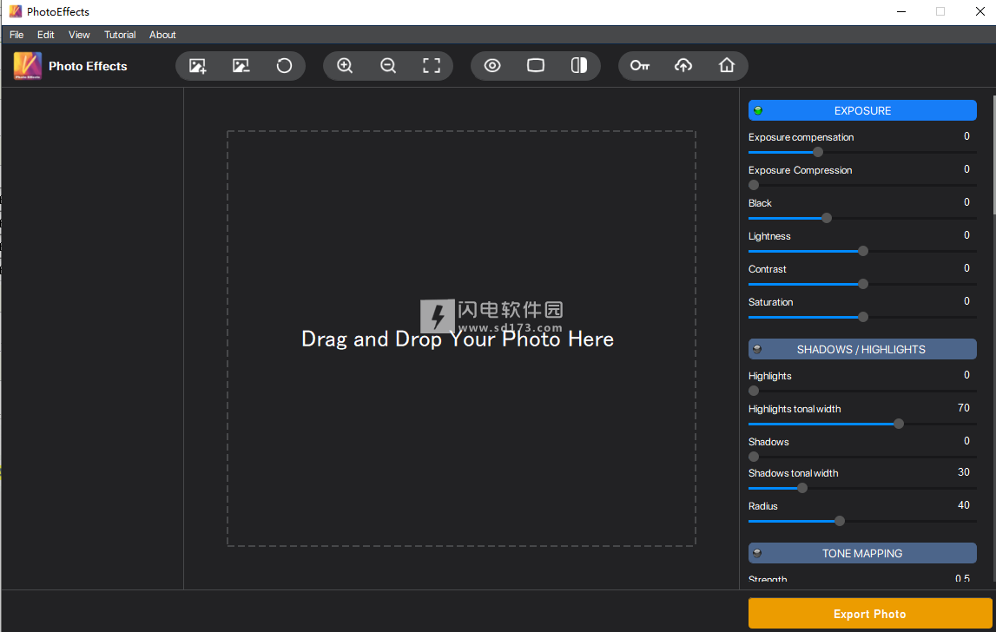Screen dimensions: 996x632
Task: Close the PhotoEffects window
Action: coord(980,11)
